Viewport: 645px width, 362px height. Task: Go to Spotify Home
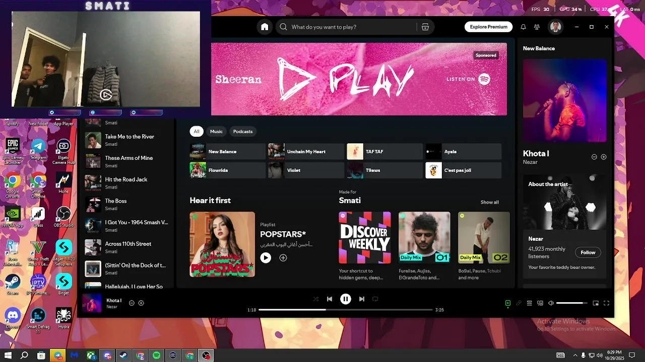(265, 27)
